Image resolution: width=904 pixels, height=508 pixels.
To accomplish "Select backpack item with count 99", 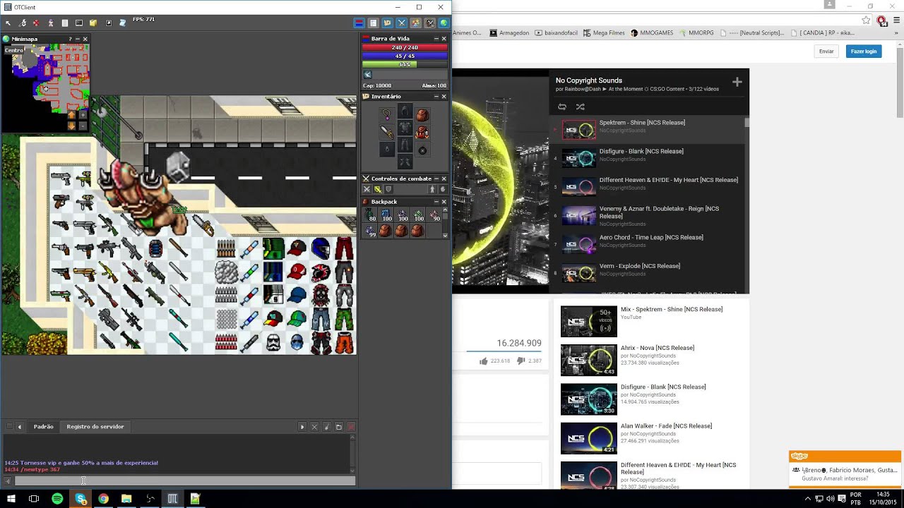I will pyautogui.click(x=369, y=231).
